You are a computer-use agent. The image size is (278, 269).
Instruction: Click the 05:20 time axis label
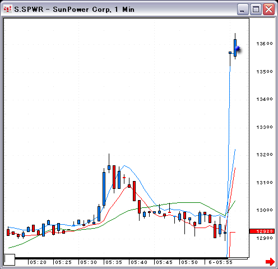tap(38, 262)
